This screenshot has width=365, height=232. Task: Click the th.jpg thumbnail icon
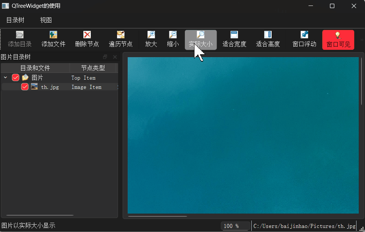click(x=34, y=87)
